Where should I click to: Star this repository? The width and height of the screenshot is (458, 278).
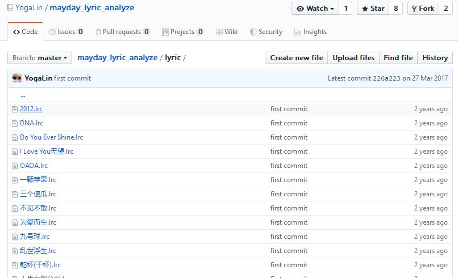point(373,9)
